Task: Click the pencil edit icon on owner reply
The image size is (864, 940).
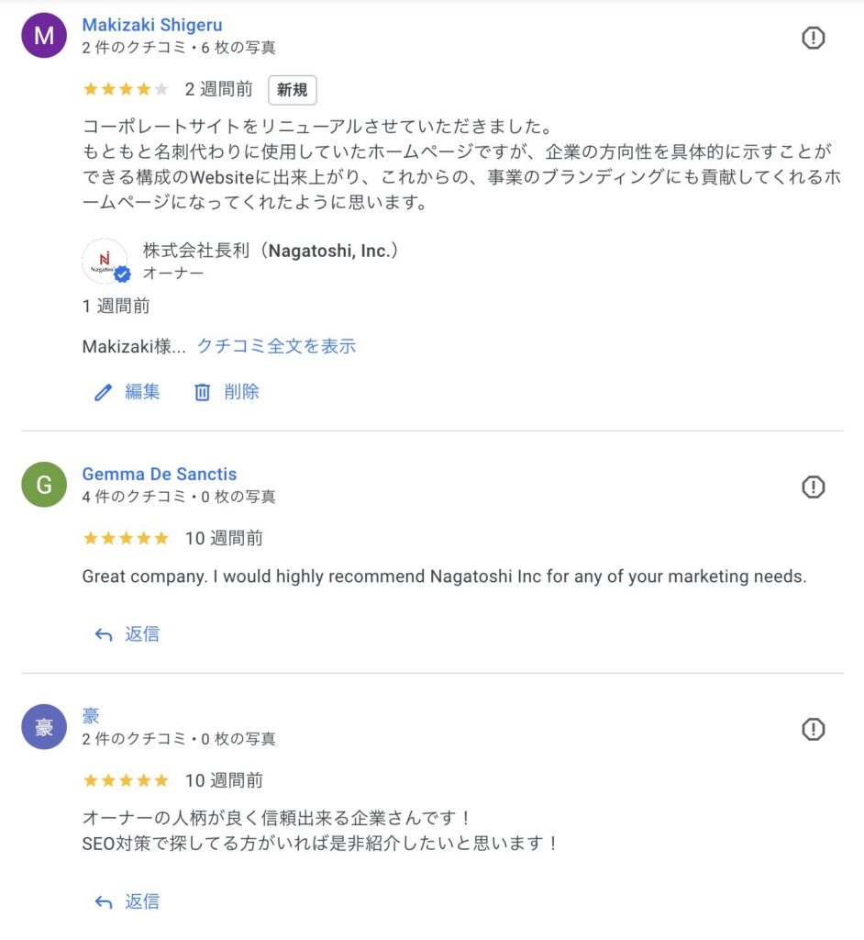Action: click(x=104, y=393)
